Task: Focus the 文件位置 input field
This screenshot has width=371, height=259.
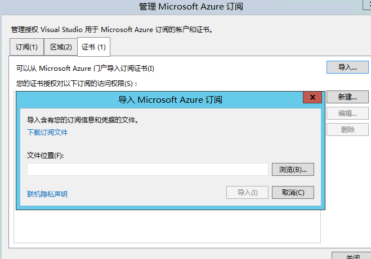Action: pos(147,169)
